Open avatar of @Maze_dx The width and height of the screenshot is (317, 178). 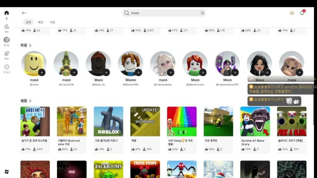pos(98,63)
